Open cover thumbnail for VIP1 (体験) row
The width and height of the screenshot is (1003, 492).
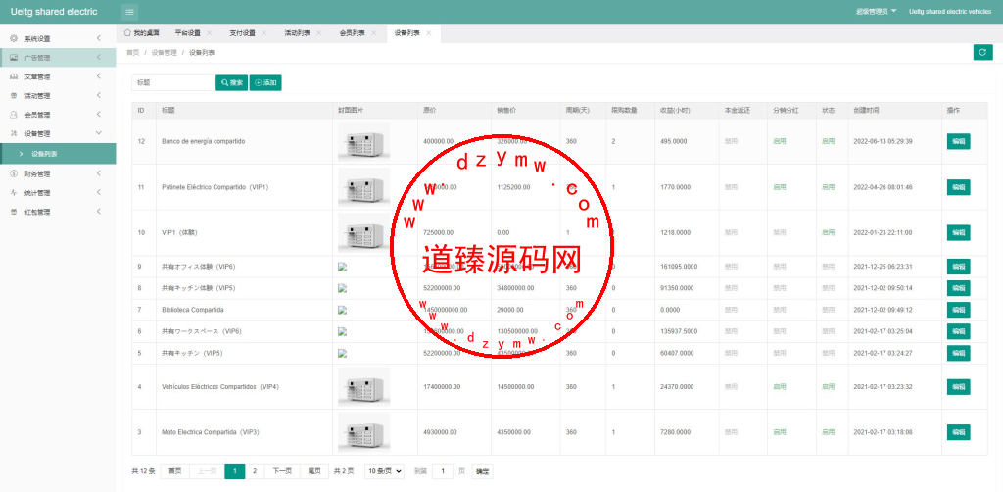click(x=364, y=233)
